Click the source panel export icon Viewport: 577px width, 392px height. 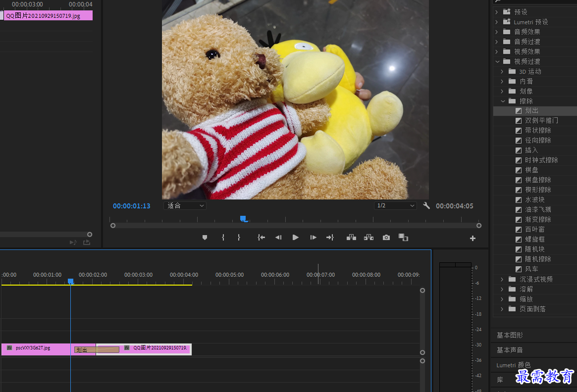[x=87, y=243]
